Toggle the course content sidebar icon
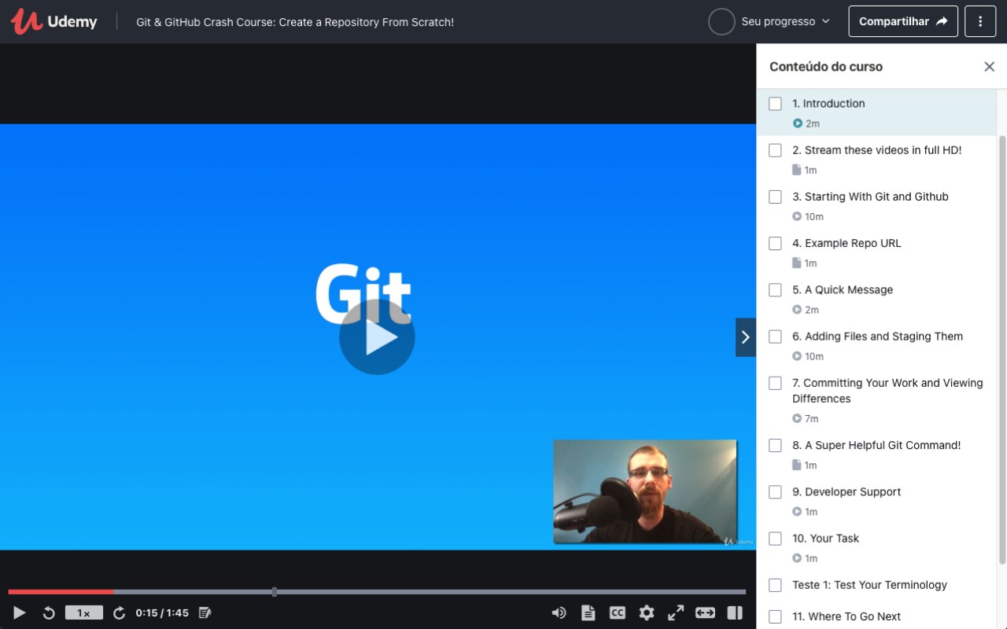Image resolution: width=1007 pixels, height=629 pixels. (x=735, y=612)
